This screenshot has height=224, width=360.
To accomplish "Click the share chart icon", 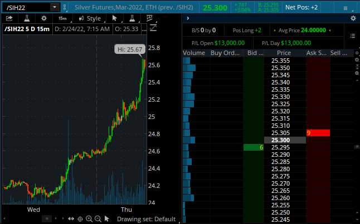I will pyautogui.click(x=9, y=18).
